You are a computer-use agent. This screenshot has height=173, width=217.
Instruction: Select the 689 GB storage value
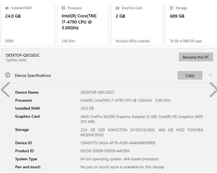pyautogui.click(x=177, y=16)
